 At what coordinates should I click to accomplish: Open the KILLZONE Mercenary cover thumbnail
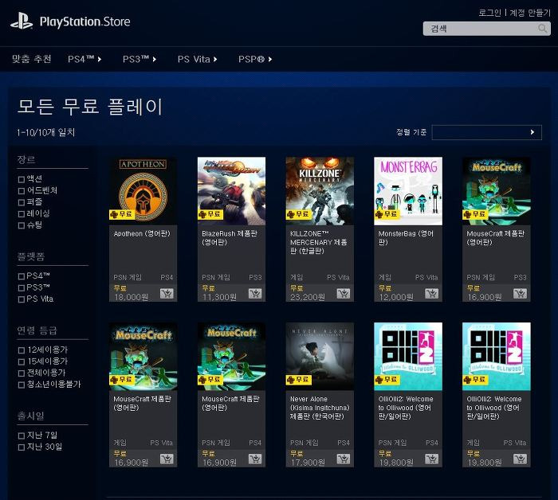(320, 191)
